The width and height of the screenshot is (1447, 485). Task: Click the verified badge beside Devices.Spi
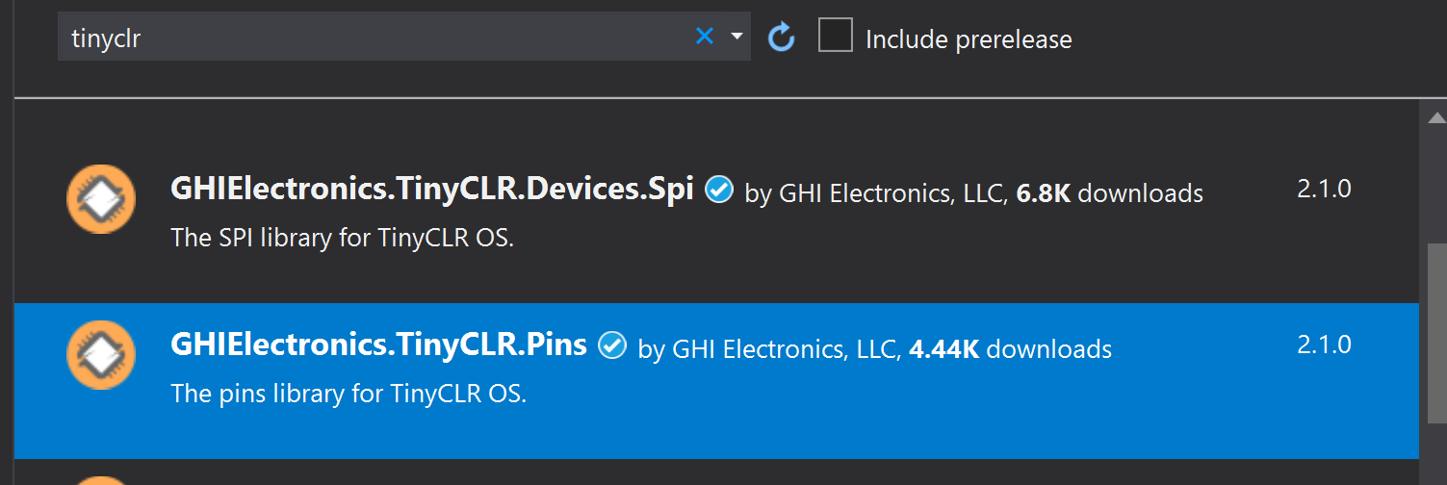[718, 190]
